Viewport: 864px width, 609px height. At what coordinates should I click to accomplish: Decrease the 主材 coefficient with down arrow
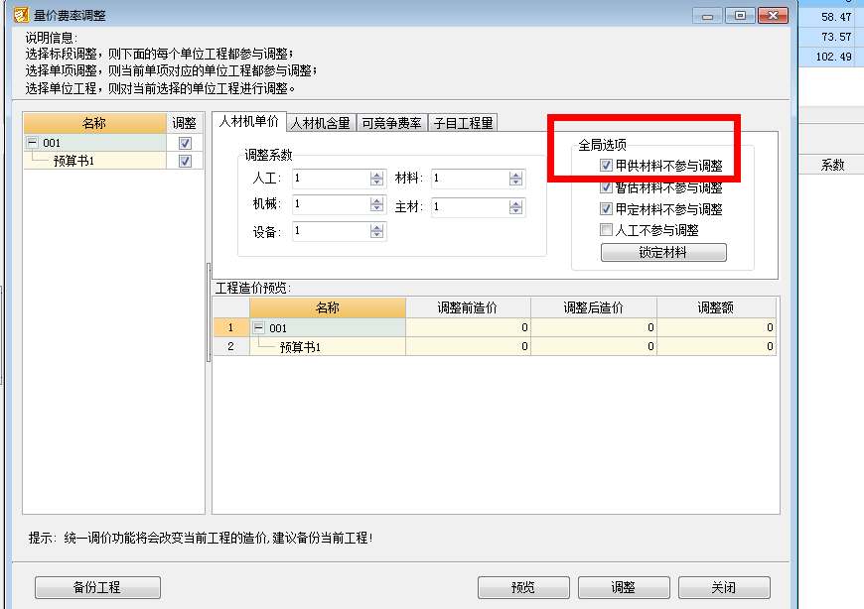coord(515,210)
